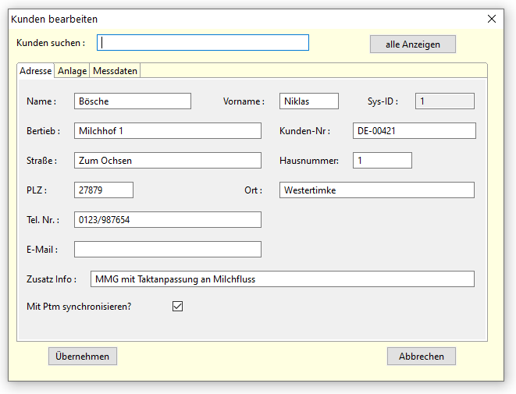The image size is (516, 394).
Task: Click the Sys-ID field
Action: (x=445, y=101)
